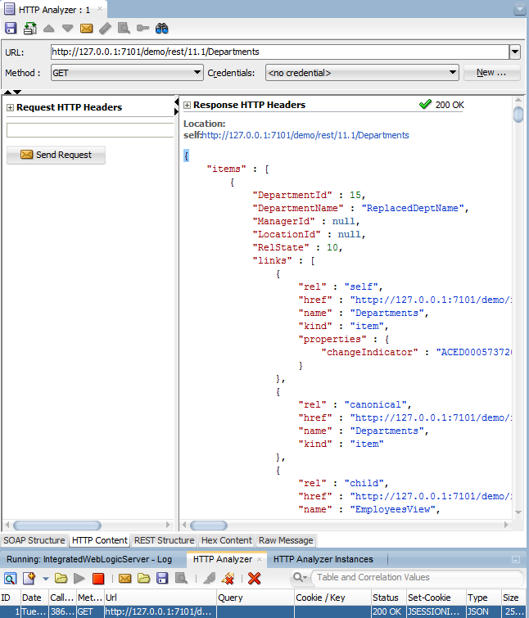Viewport: 529px width, 618px height.
Task: Go to next message with down triangle icon
Action: pos(67,29)
